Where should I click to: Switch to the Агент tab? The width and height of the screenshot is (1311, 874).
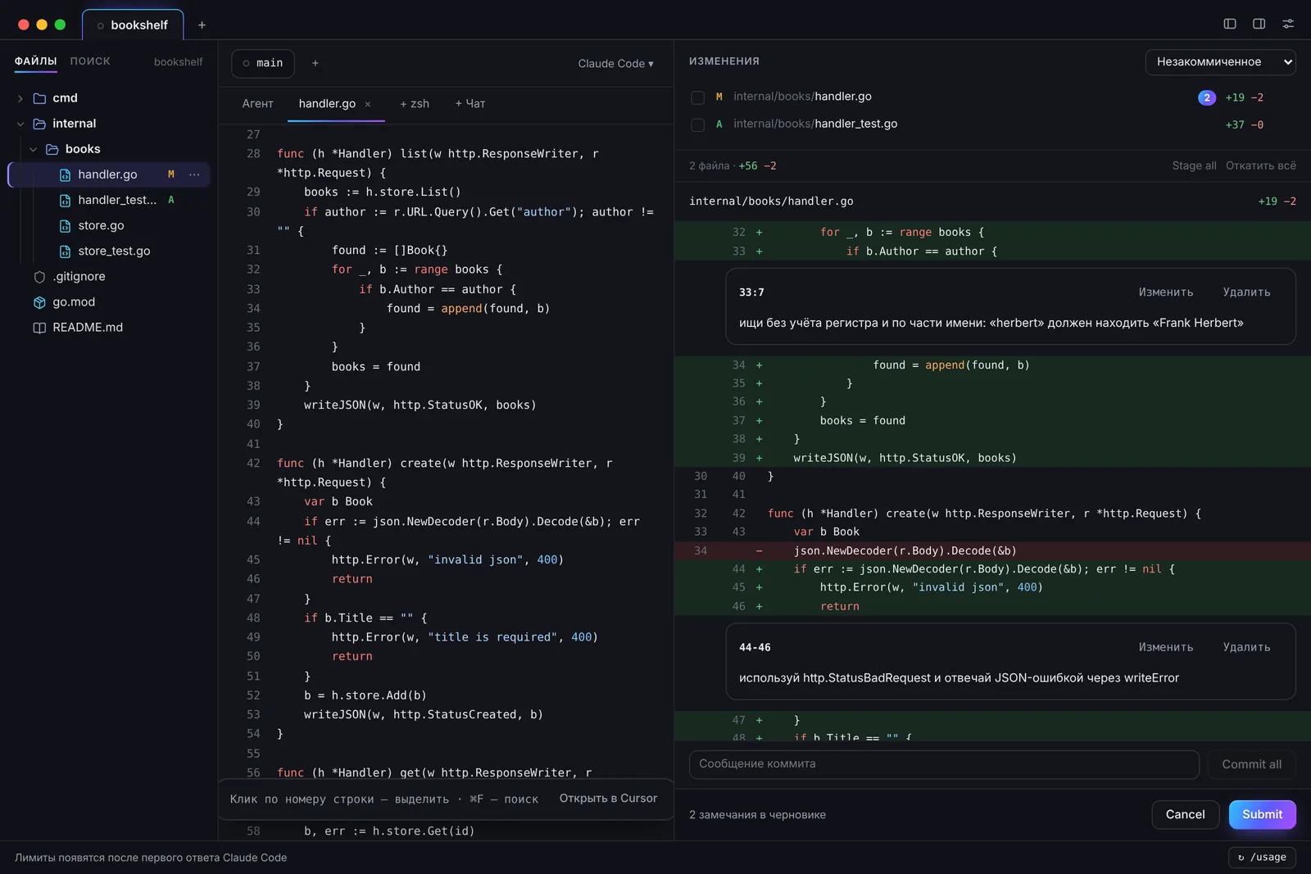(x=257, y=103)
